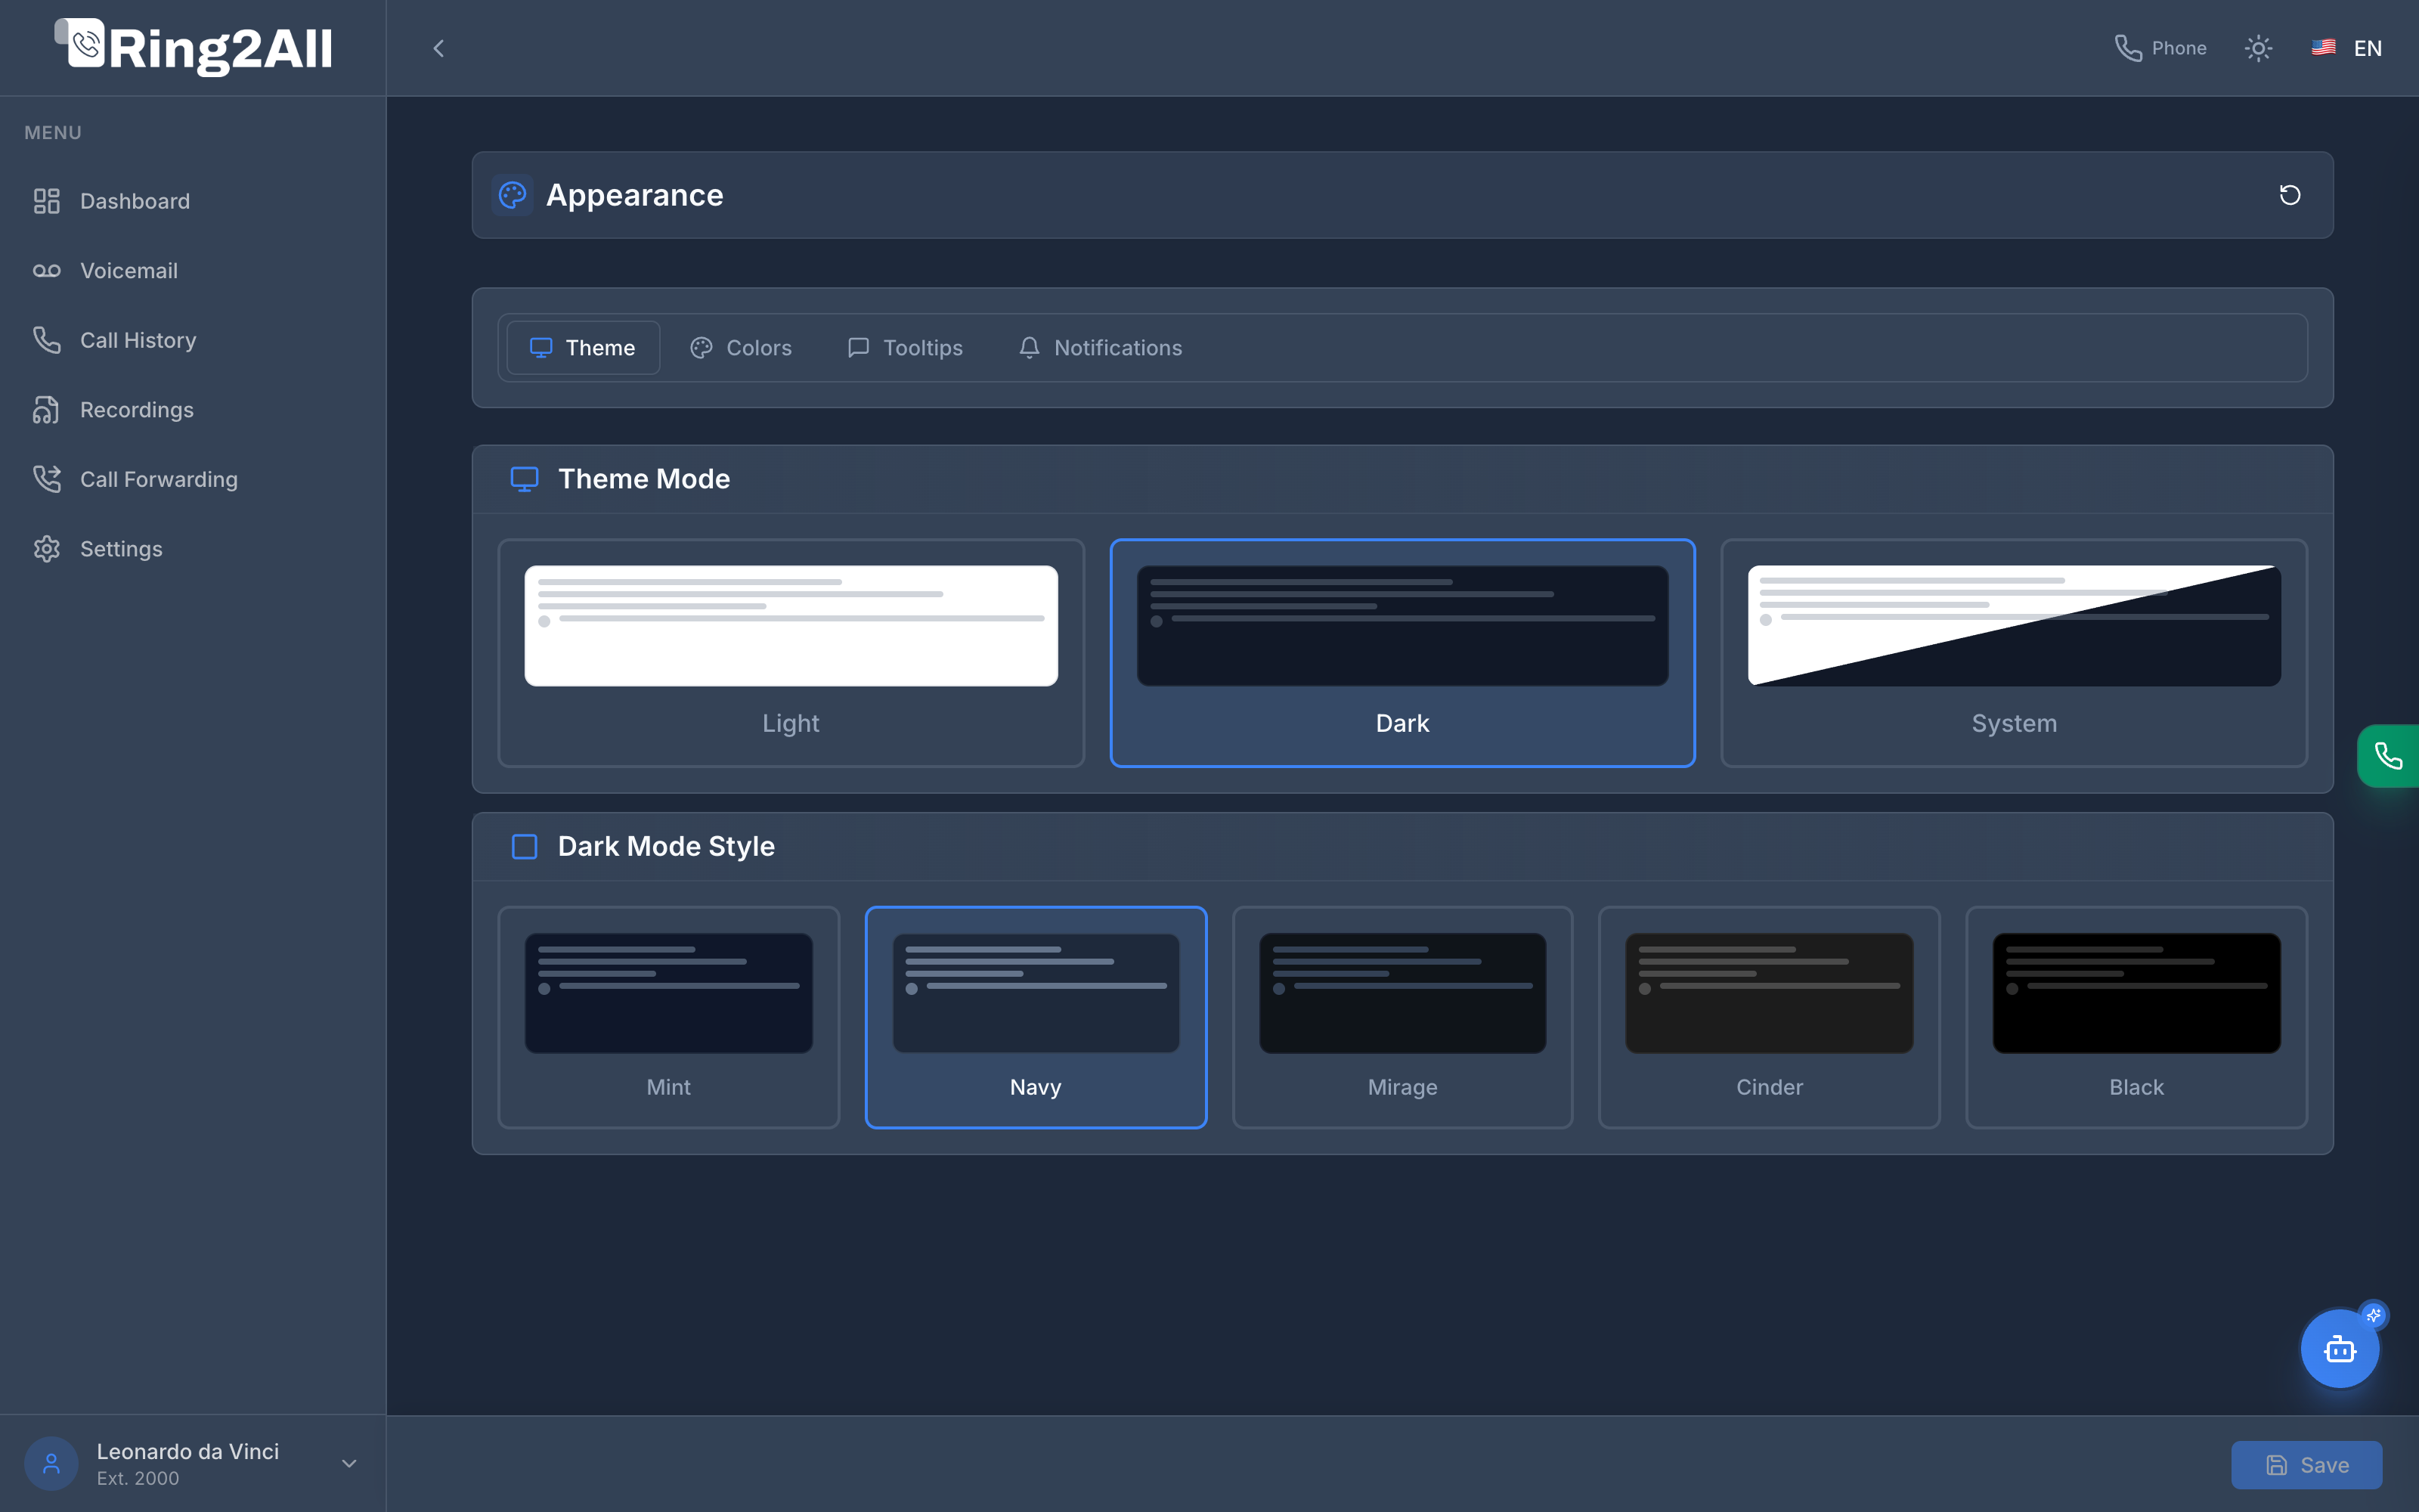Switch to the Notifications tab
Viewport: 2419px width, 1512px height.
[1100, 348]
